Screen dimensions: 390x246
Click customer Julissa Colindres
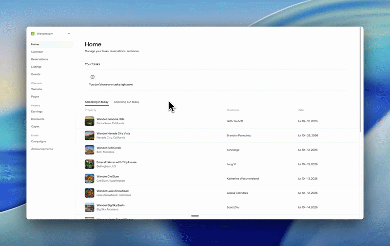tap(237, 193)
